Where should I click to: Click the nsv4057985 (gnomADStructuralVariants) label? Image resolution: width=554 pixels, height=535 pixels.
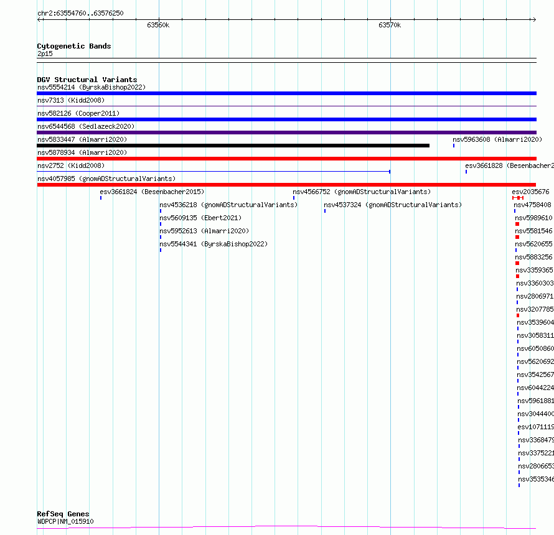coord(106,179)
